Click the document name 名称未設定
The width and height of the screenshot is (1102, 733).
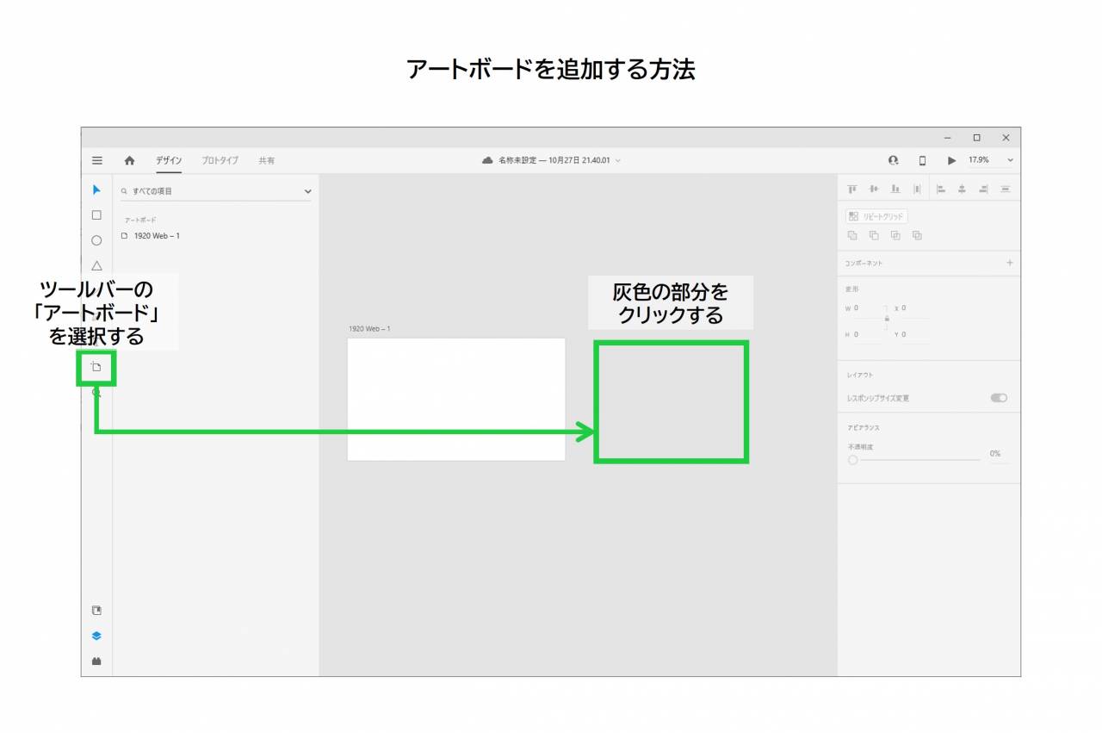click(x=517, y=161)
